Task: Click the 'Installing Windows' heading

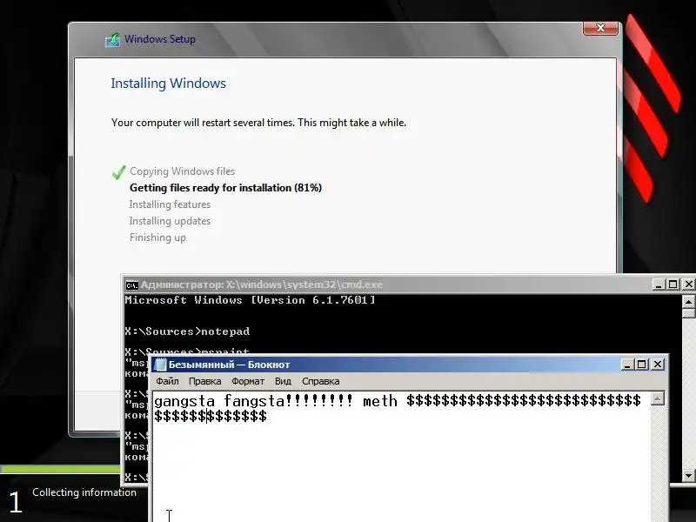Action: pos(168,84)
